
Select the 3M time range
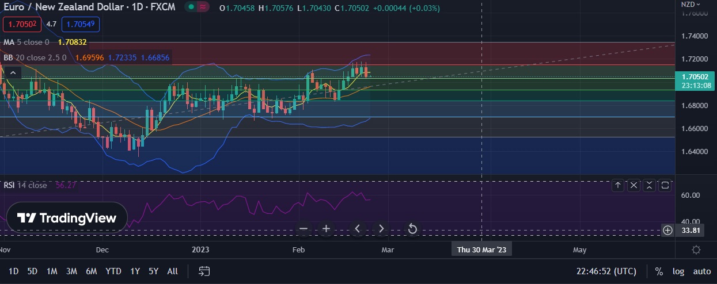(x=71, y=271)
